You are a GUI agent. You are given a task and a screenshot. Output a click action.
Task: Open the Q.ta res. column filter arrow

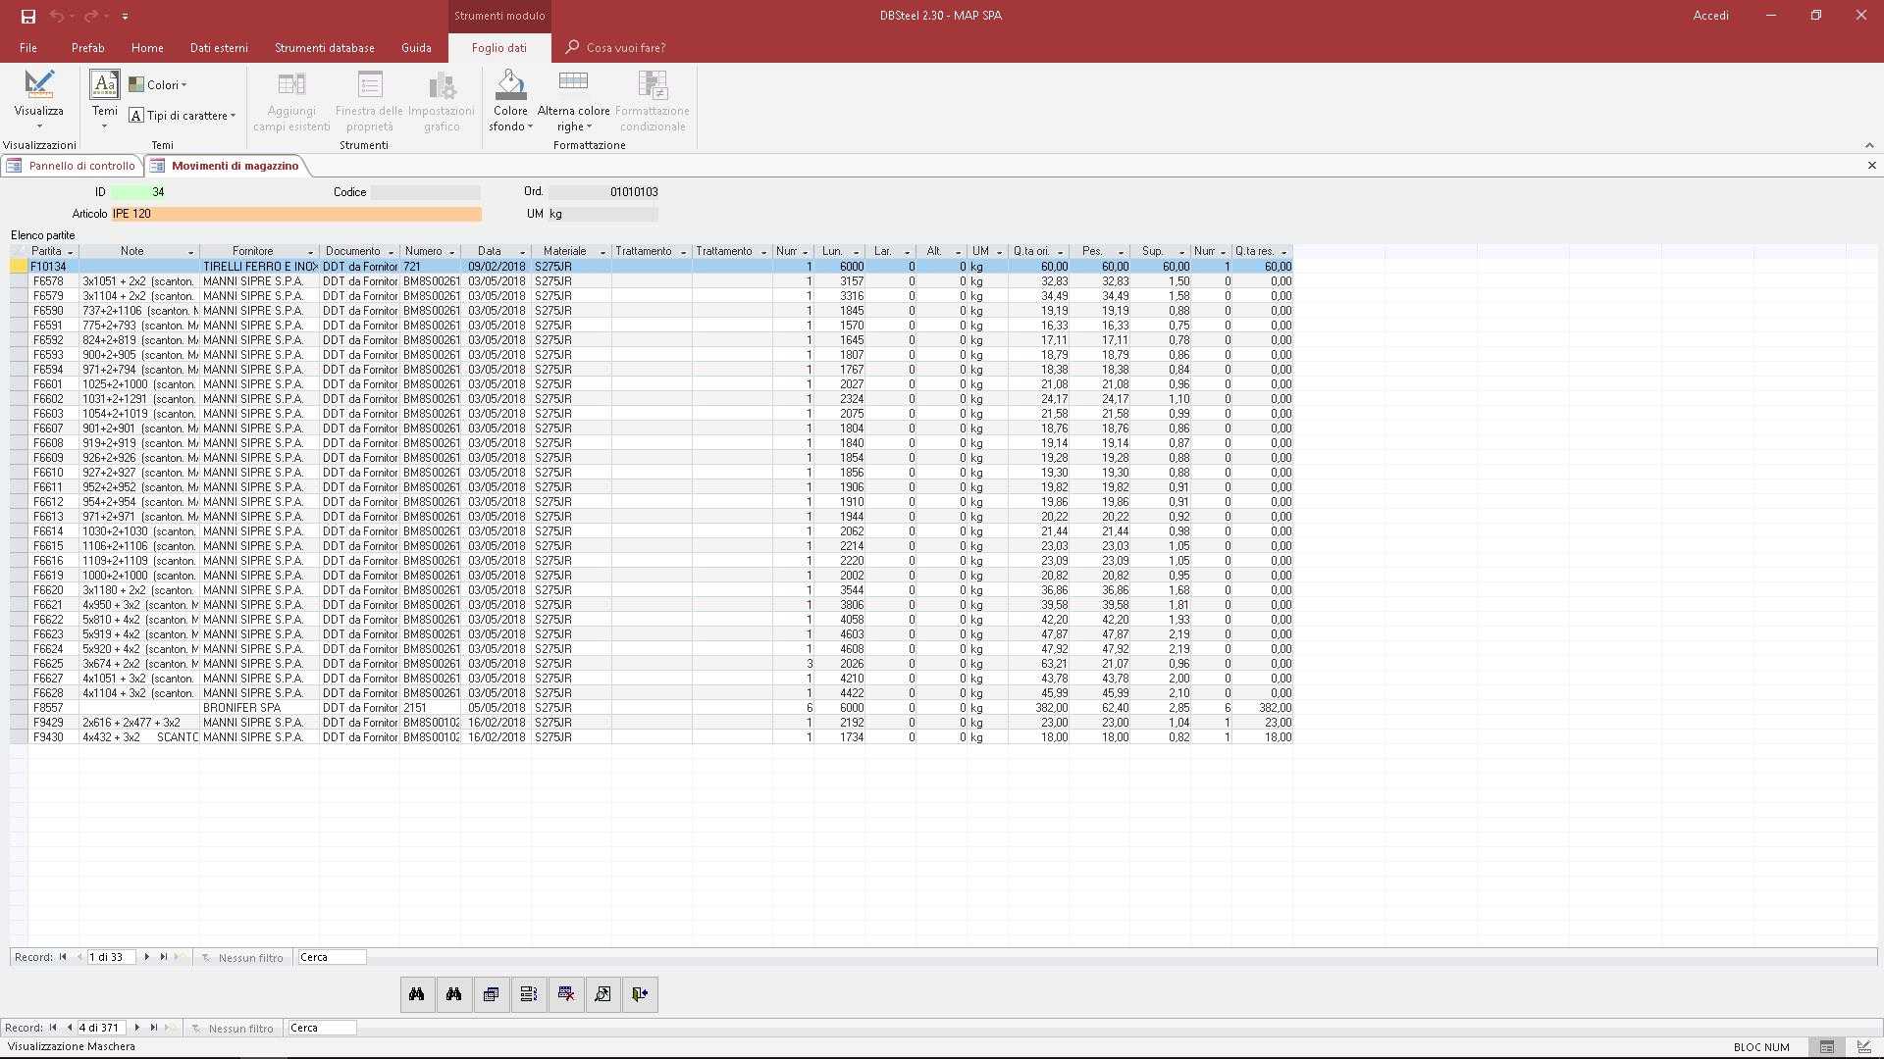(1283, 252)
